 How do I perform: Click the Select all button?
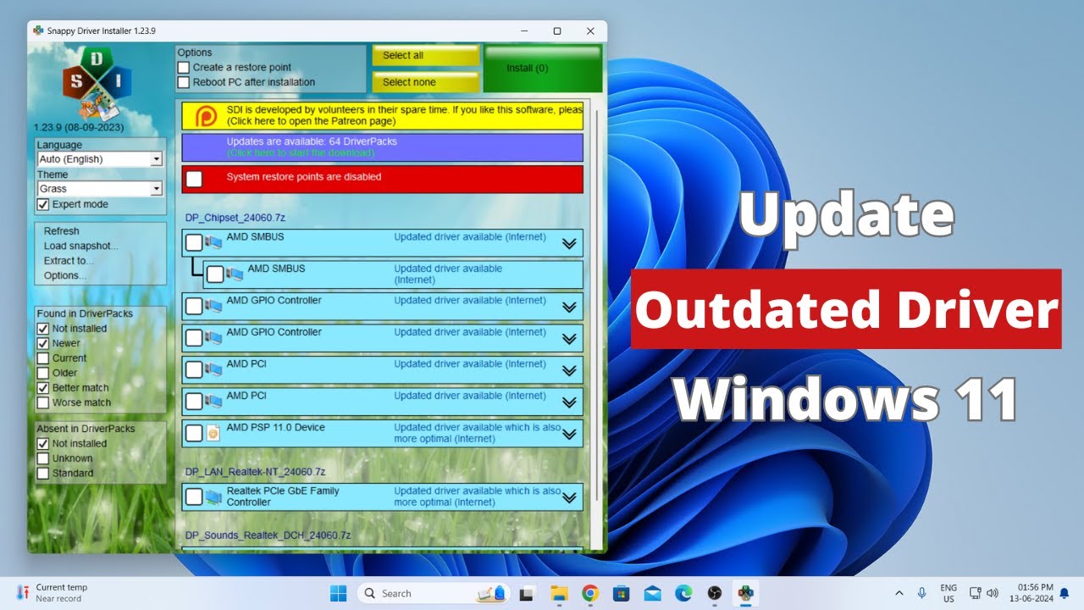426,55
